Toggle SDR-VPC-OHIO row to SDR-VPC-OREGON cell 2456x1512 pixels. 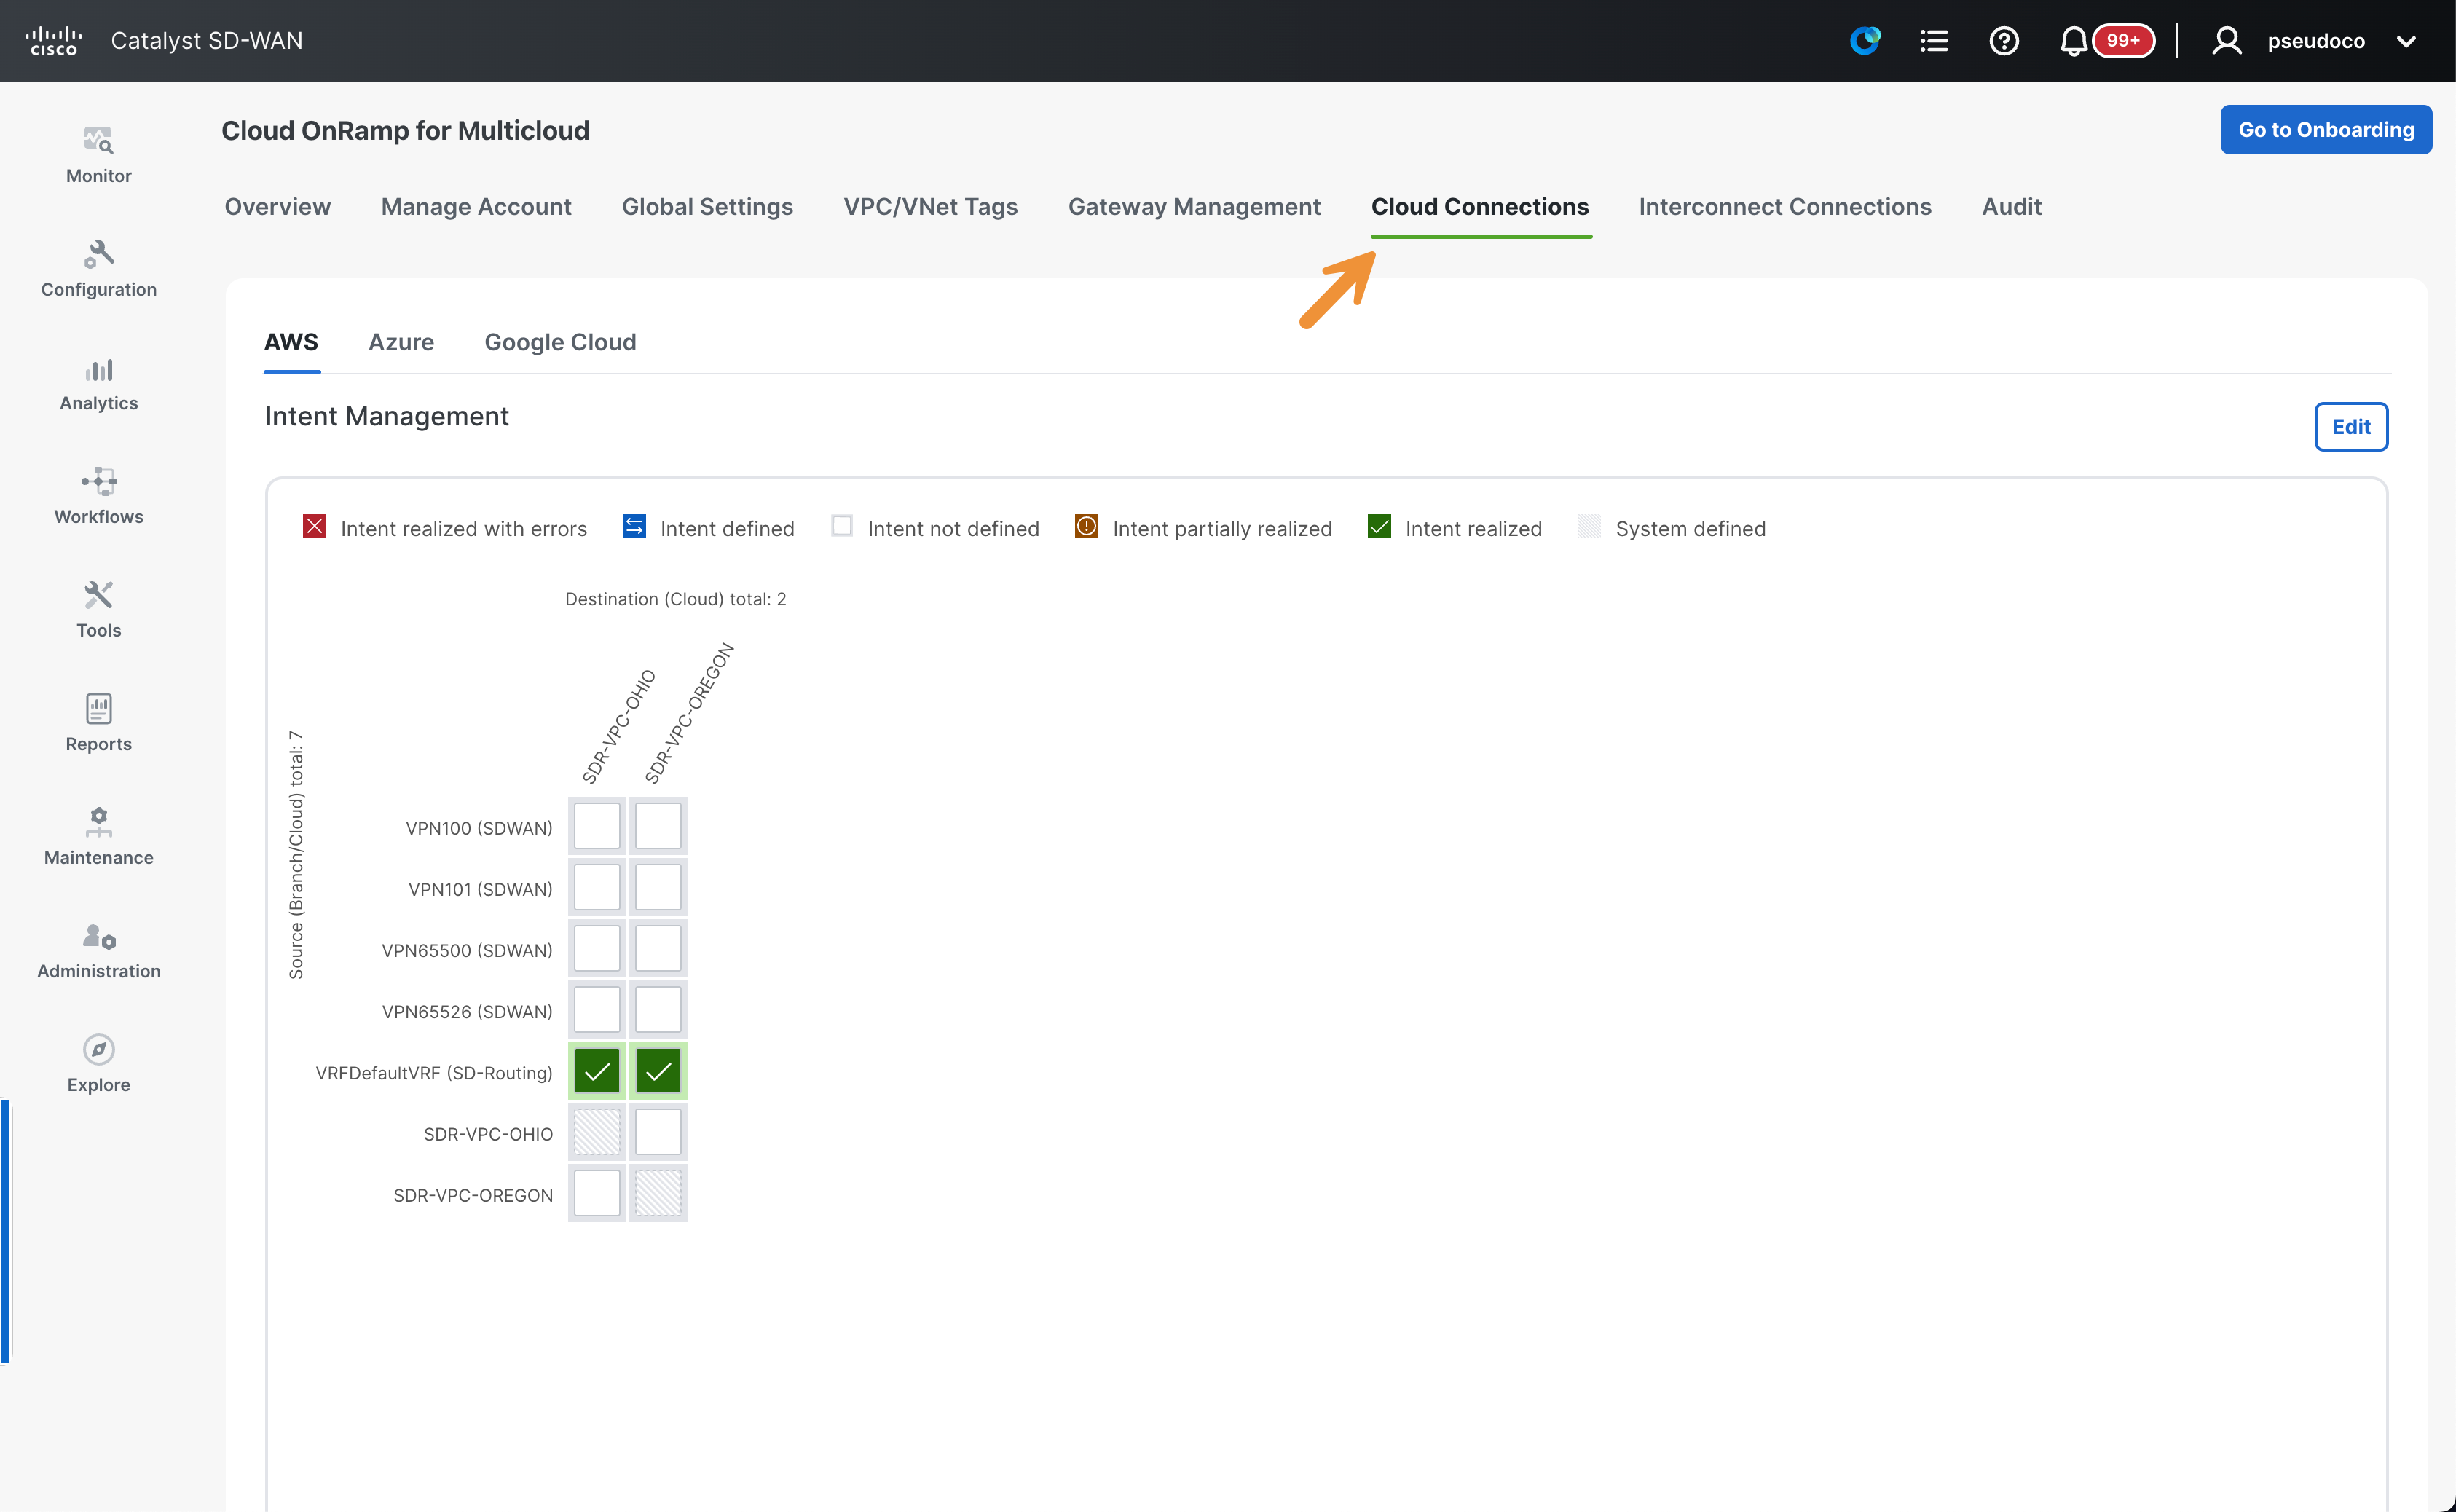658,1133
